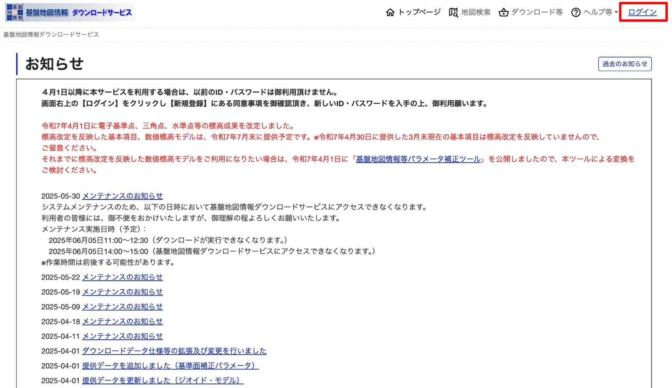Open the 2025-04-18 メンテナンスのお知らせ link
Viewport: 672px width, 388px height.
pyautogui.click(x=122, y=322)
